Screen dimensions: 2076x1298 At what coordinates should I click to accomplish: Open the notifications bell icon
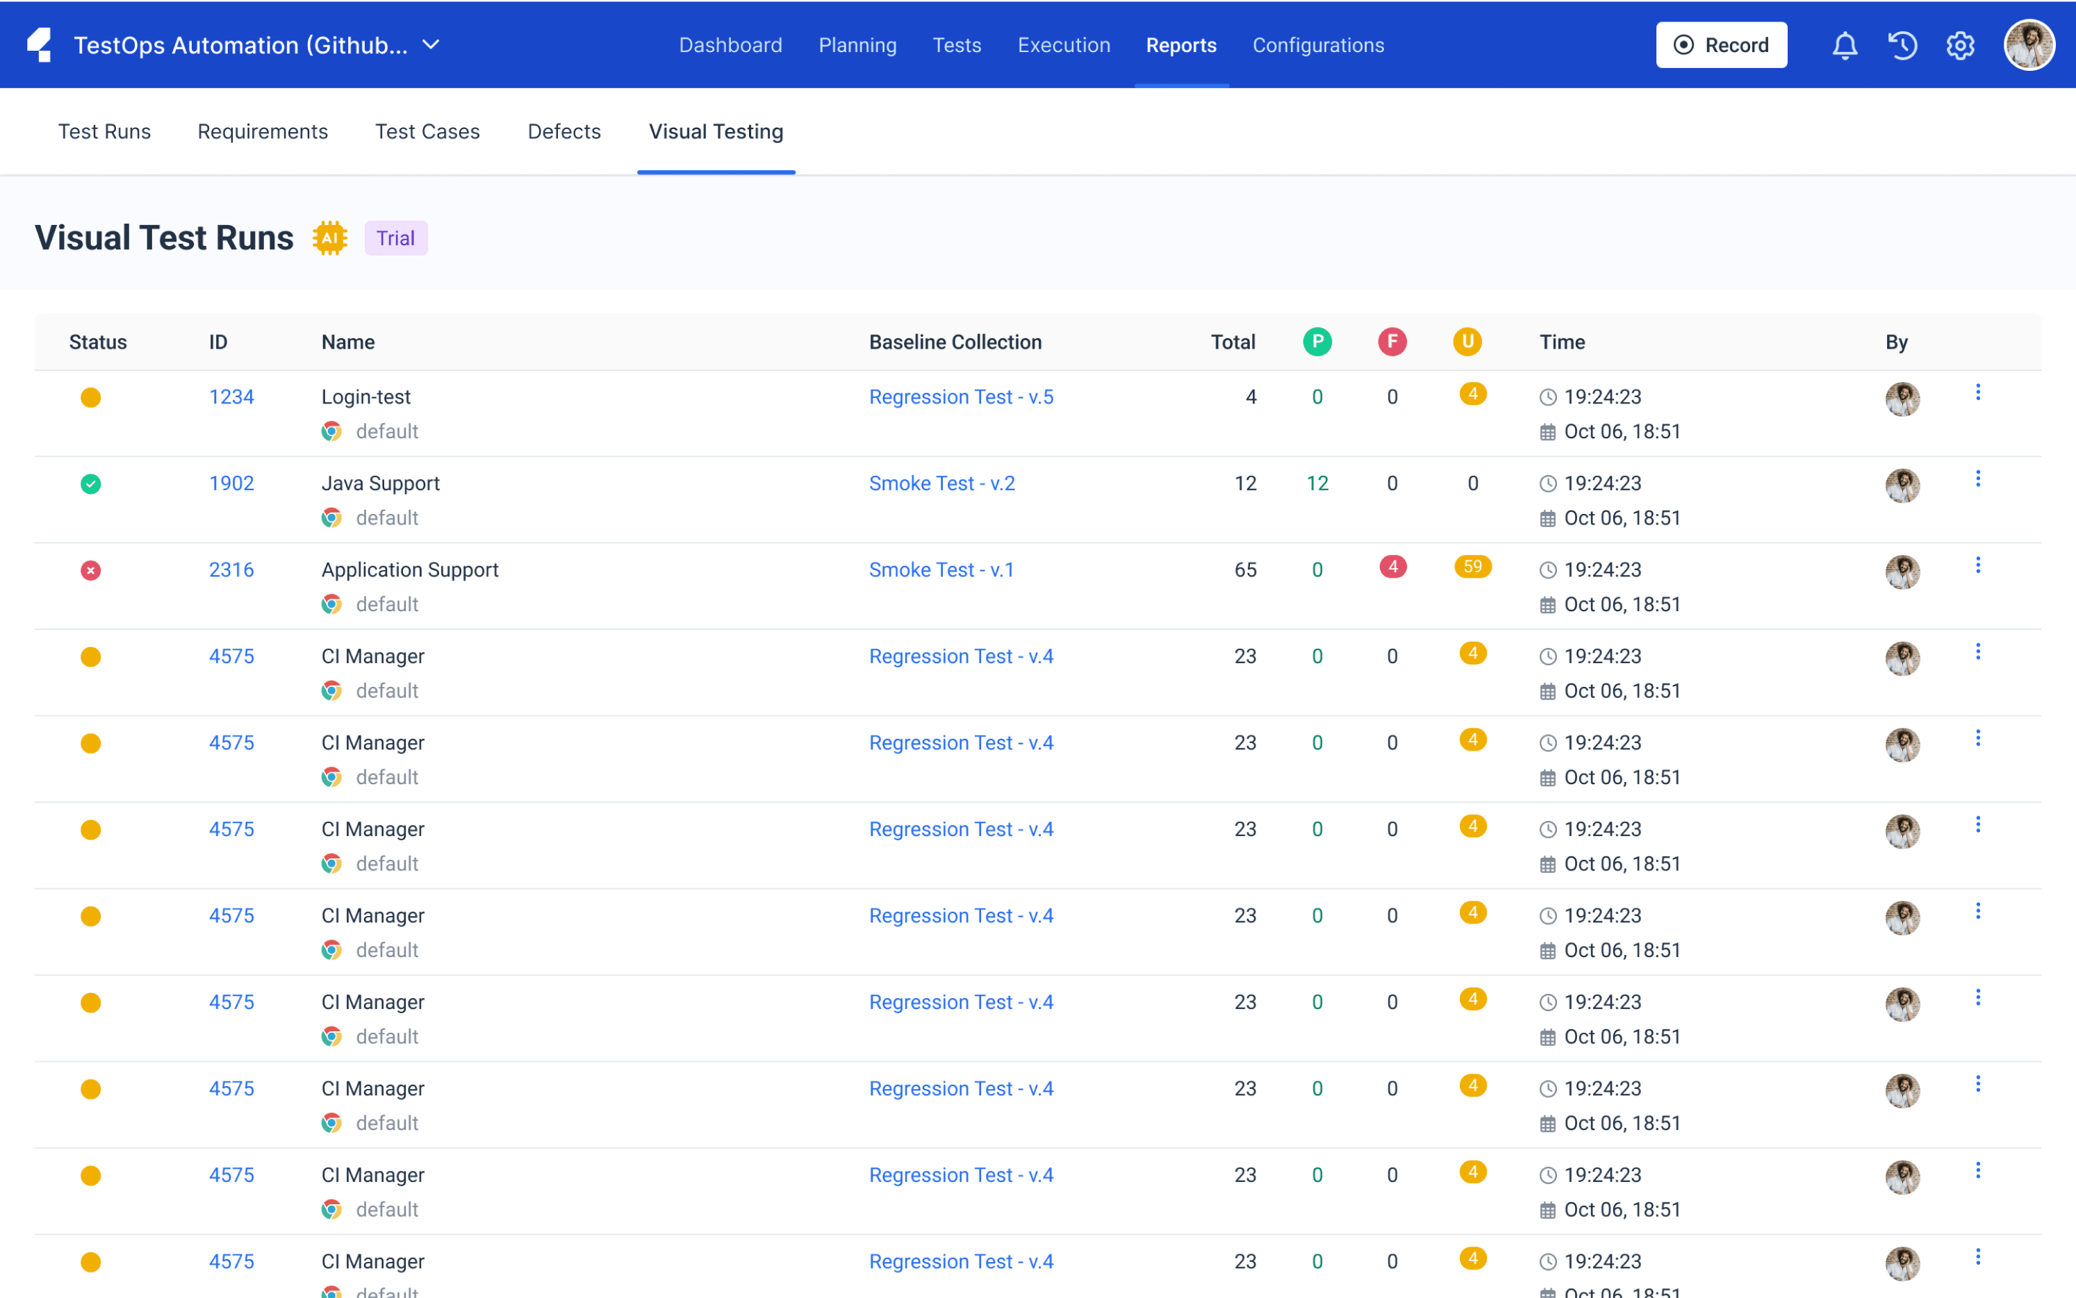point(1844,46)
